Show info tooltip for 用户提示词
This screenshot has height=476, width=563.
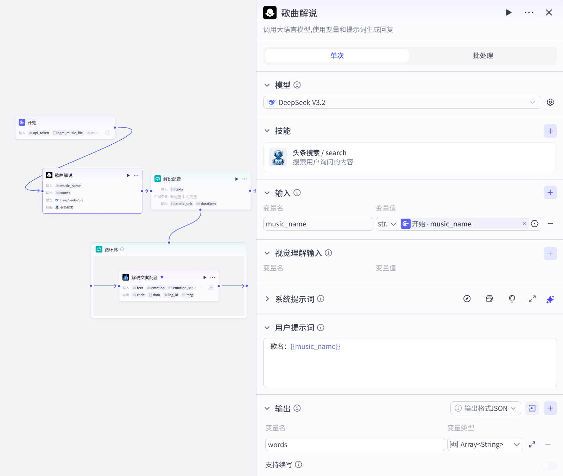pyautogui.click(x=321, y=327)
